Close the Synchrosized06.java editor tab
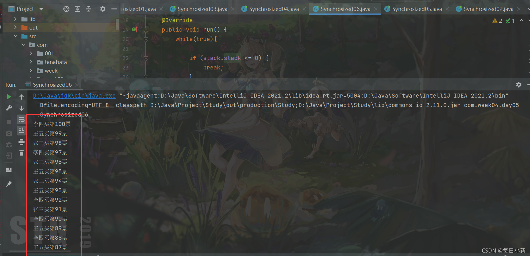The height and width of the screenshot is (256, 530). coord(376,9)
